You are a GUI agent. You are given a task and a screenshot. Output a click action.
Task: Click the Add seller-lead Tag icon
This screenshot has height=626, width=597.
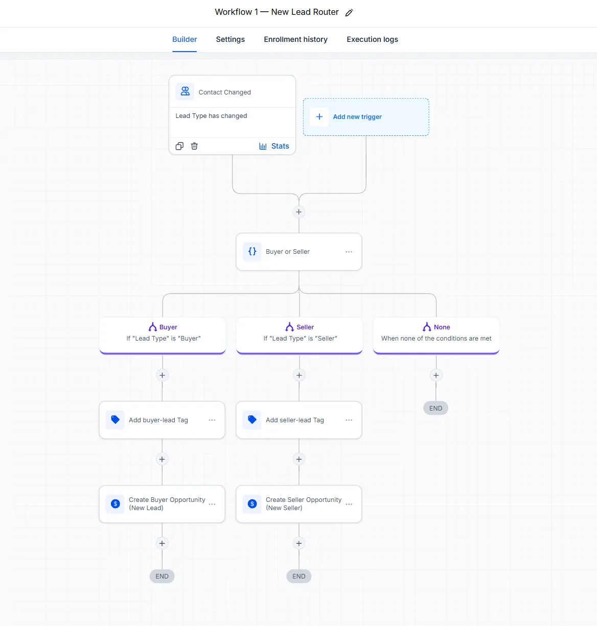click(252, 420)
